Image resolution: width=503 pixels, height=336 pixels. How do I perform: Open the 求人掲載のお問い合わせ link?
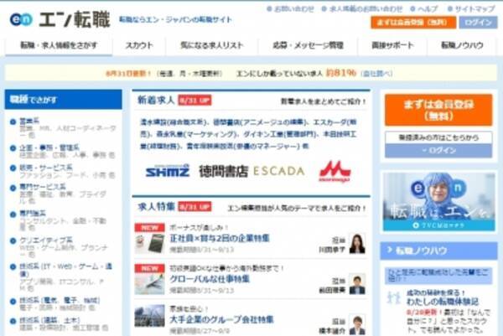pos(366,9)
